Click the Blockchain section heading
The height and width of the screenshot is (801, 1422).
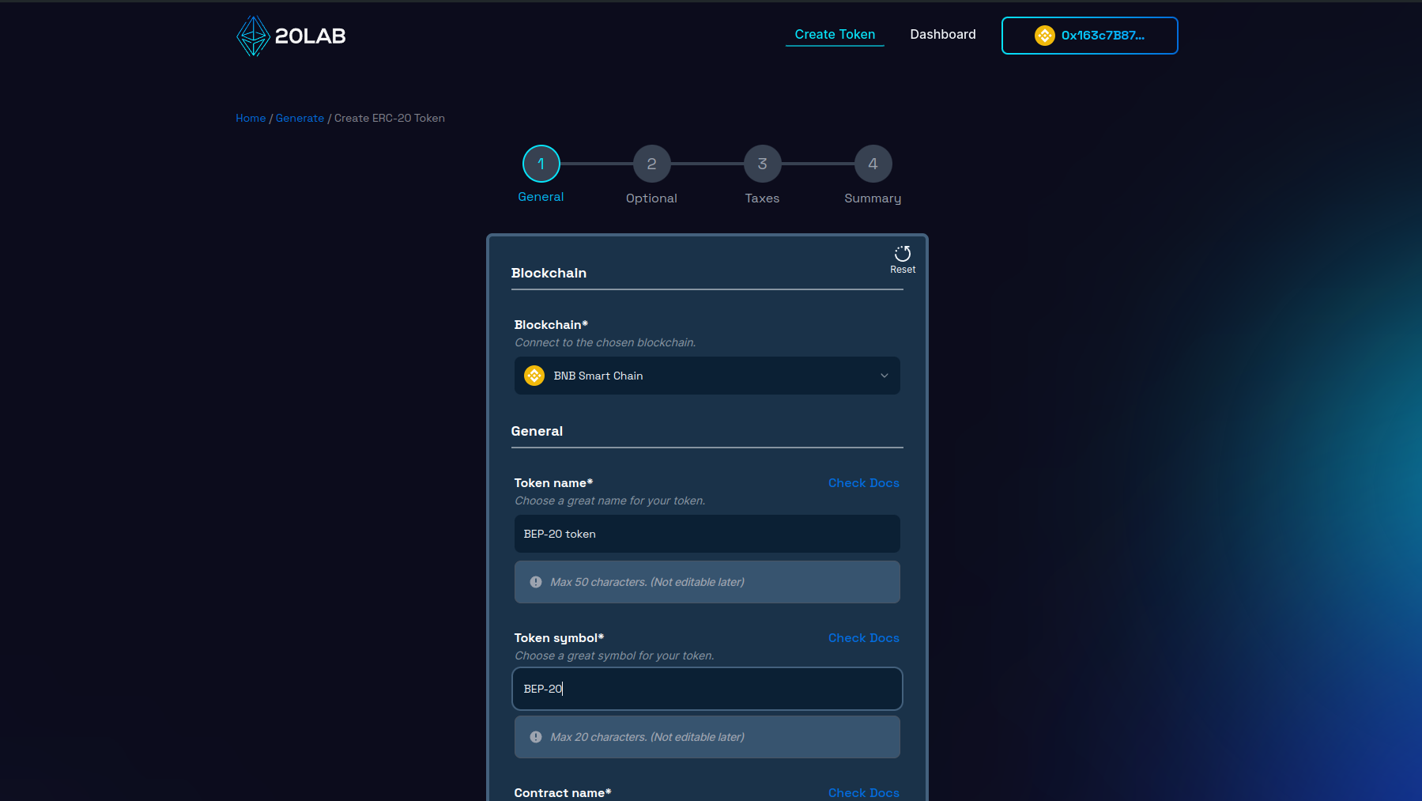[x=549, y=273]
